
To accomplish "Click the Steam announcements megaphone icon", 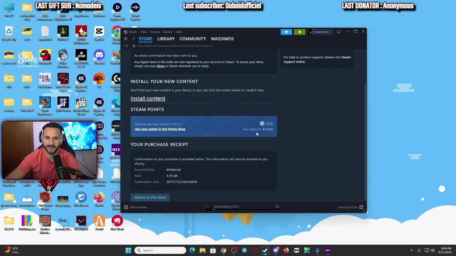I will pos(286,32).
